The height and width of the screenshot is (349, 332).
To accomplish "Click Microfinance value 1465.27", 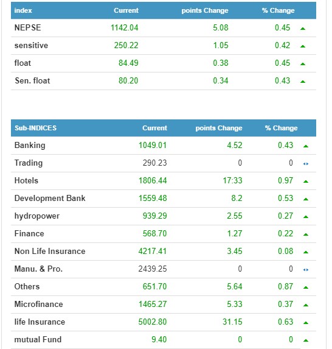I will [x=153, y=305].
